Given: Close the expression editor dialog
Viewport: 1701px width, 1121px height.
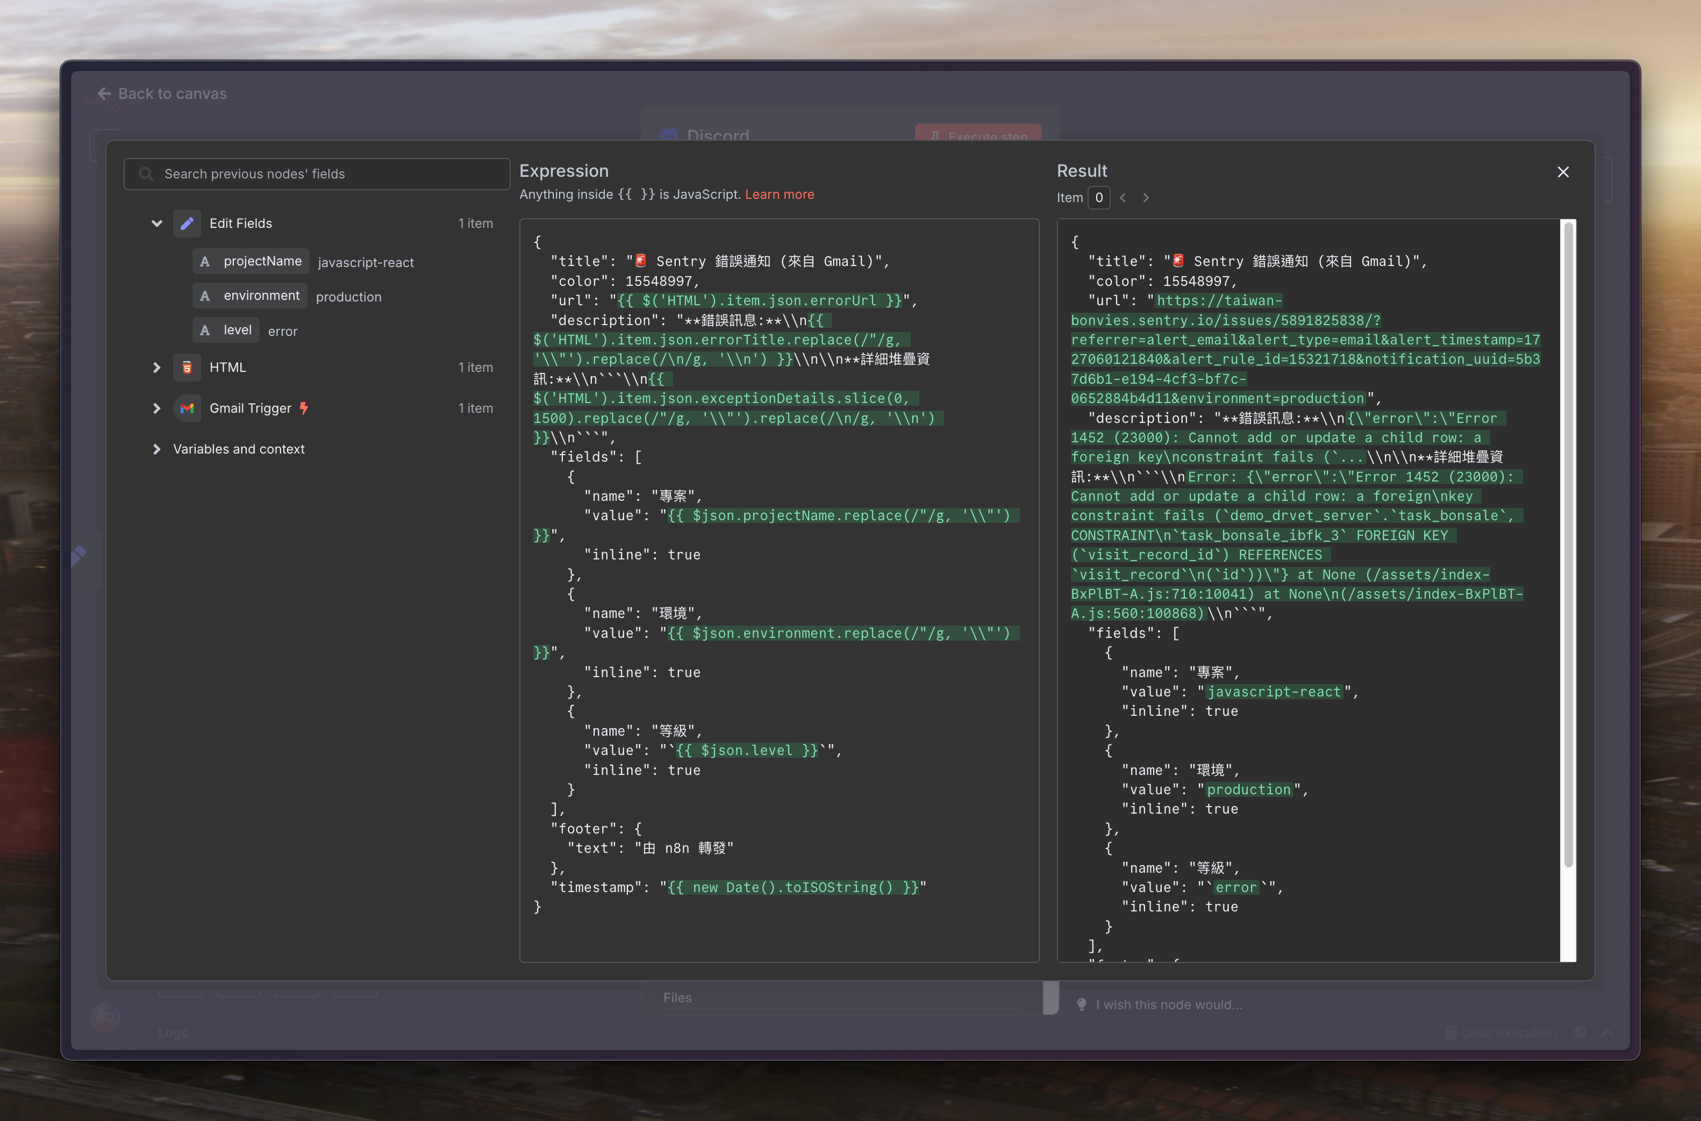Looking at the screenshot, I should point(1563,173).
